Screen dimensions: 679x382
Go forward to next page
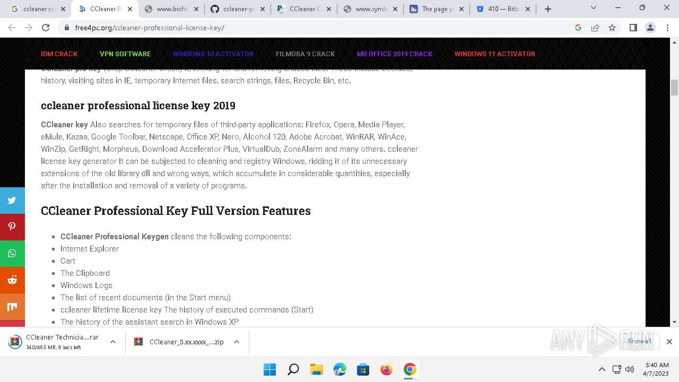(x=29, y=28)
